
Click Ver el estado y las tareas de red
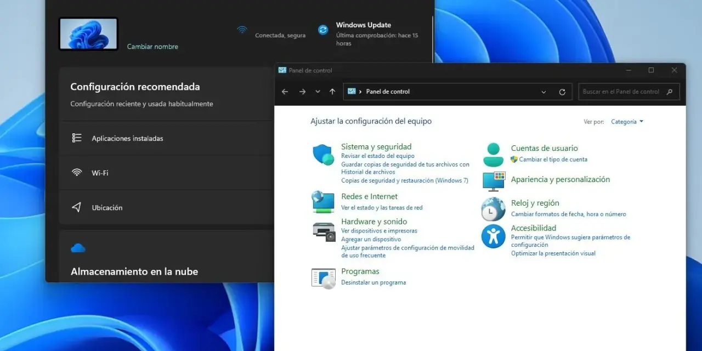click(382, 208)
